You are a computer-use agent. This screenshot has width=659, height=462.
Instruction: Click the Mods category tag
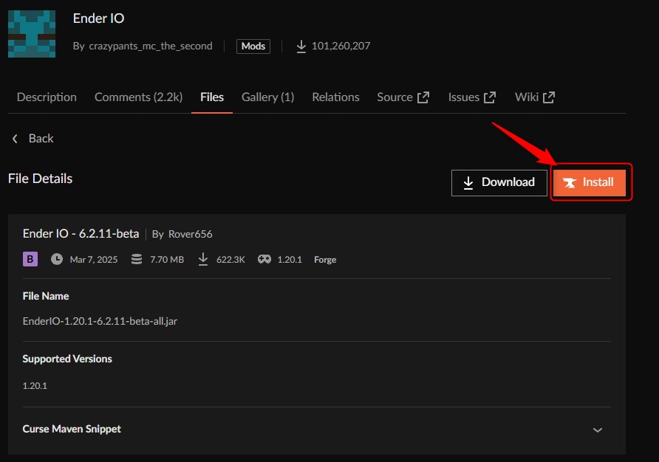pyautogui.click(x=253, y=46)
